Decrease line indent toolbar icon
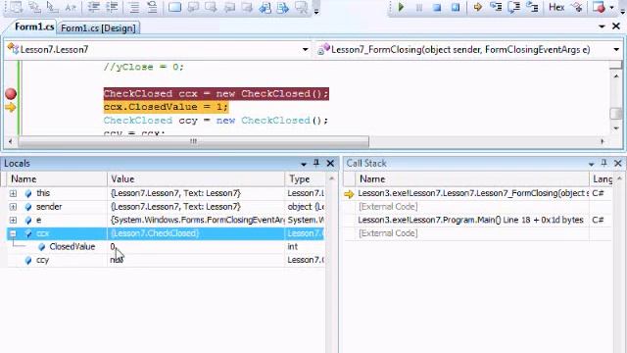Viewport: 627px width, 353px height. coord(94,7)
